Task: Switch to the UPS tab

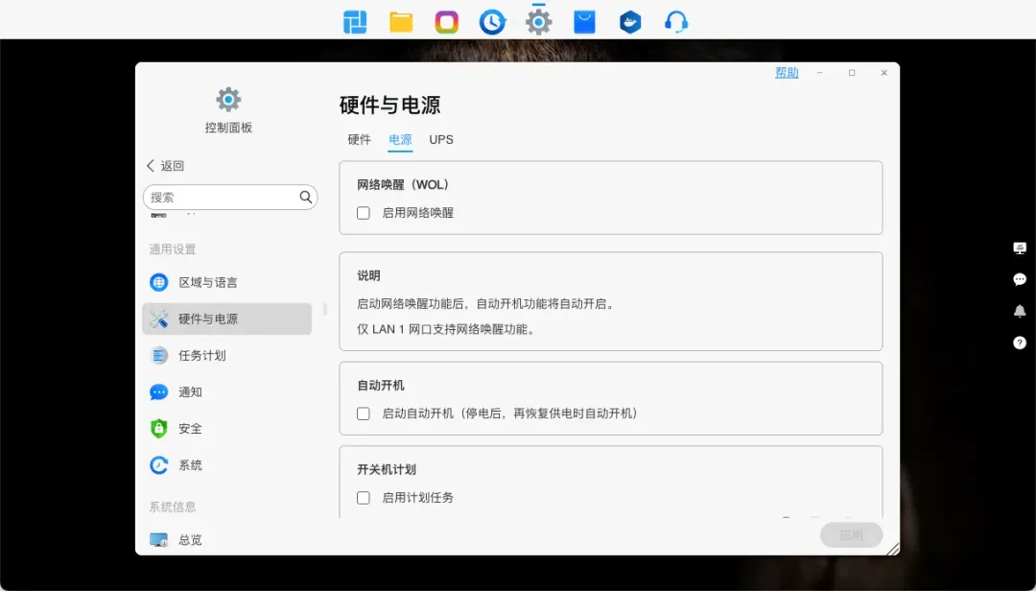Action: [441, 140]
